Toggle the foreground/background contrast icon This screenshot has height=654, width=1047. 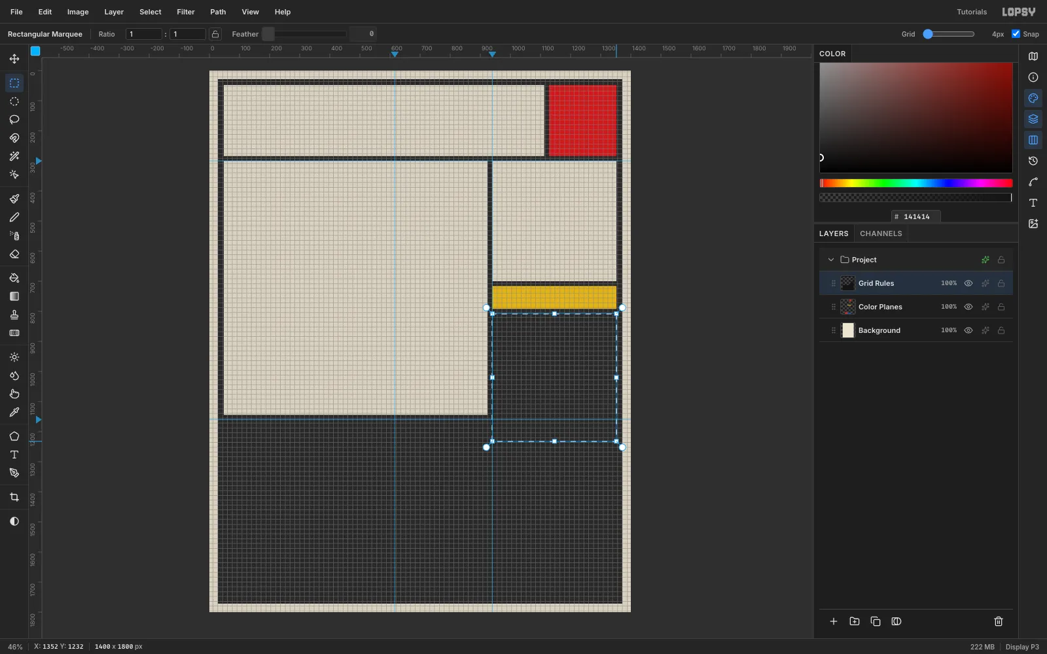[14, 521]
